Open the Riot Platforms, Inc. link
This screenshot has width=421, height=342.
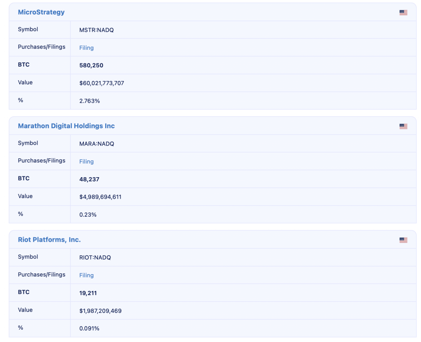[x=49, y=240]
